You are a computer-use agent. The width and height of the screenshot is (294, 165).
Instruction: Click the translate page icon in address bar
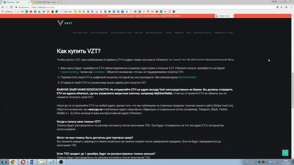(x=277, y=7)
